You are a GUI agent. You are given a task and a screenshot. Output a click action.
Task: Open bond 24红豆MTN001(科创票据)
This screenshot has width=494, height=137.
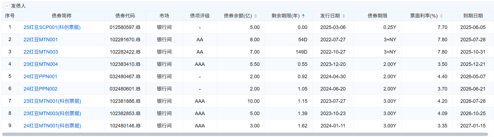point(52,126)
